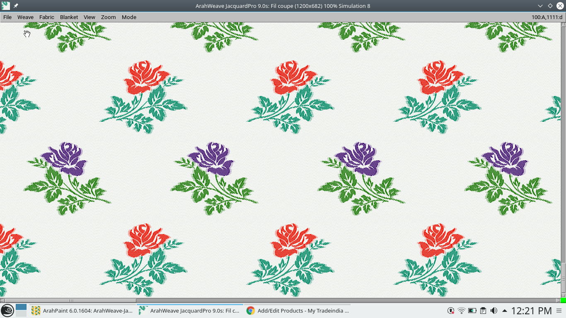This screenshot has height=318, width=566.
Task: Open the Google Chrome taskbar icon
Action: point(250,311)
